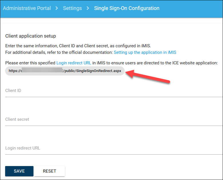The width and height of the screenshot is (223, 180).
Task: Focus the Client ID input field
Action: pos(114,91)
